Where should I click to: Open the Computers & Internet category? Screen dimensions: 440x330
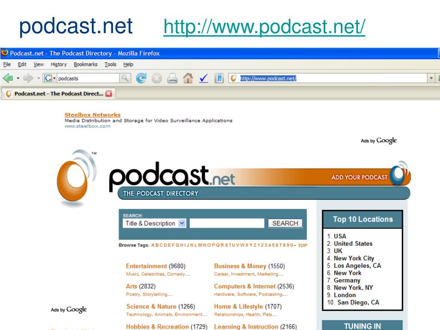(x=244, y=286)
